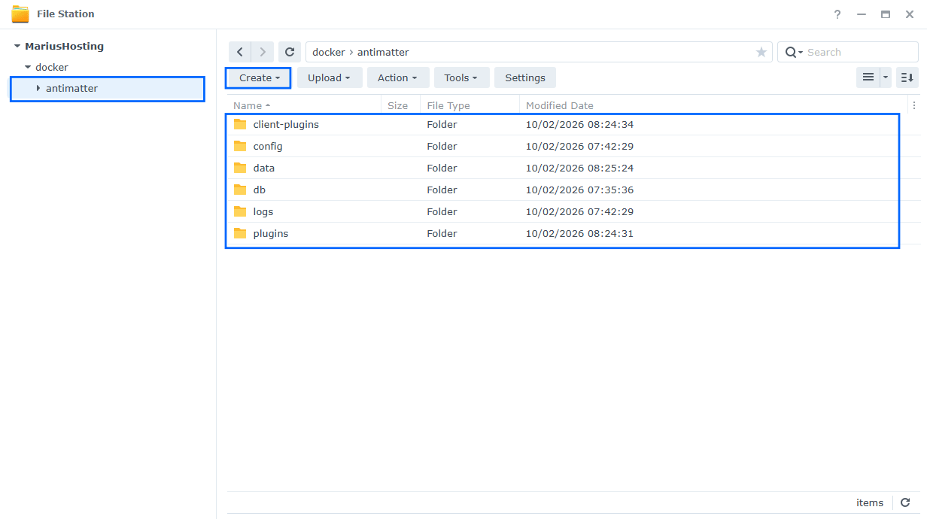Go back with the left arrow button
The image size is (927, 519).
pyautogui.click(x=240, y=52)
